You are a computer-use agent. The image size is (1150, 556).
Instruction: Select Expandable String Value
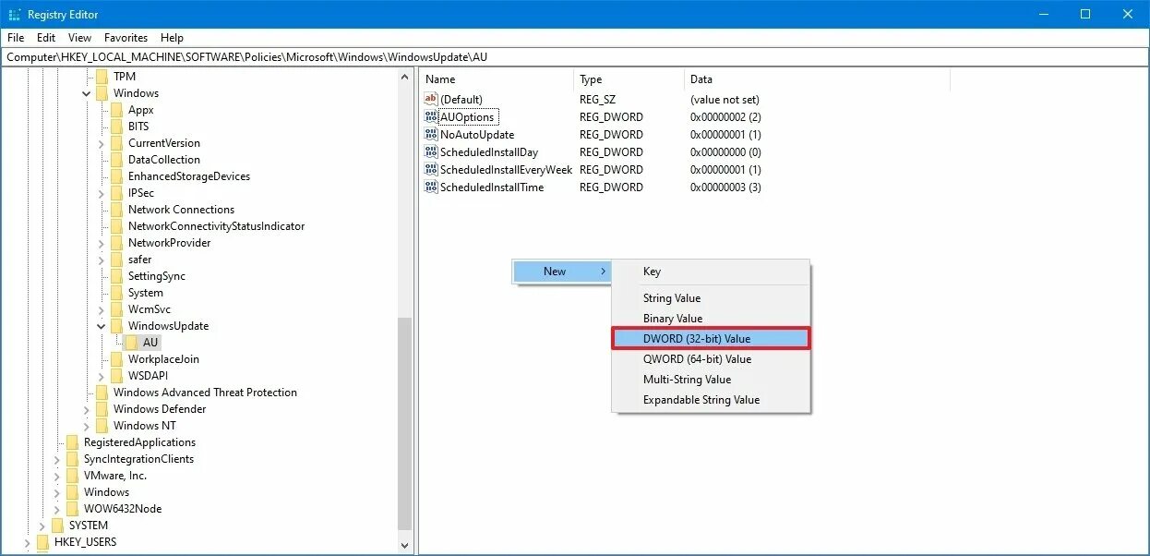click(711, 400)
